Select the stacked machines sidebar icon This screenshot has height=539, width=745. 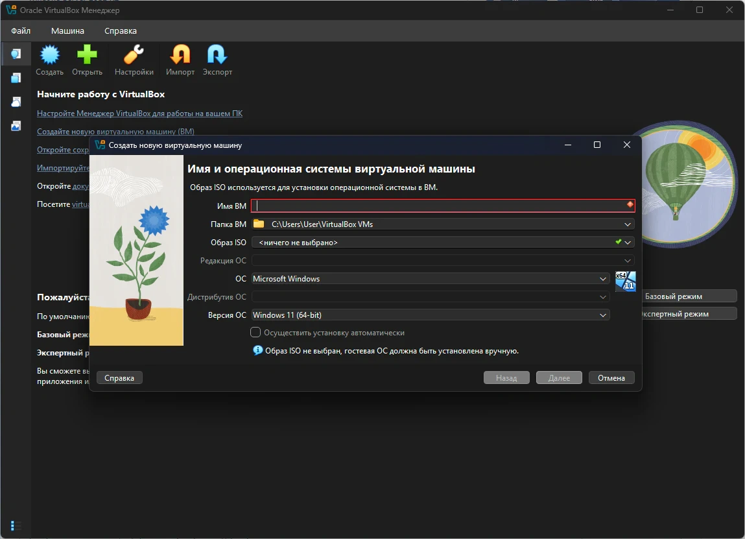(x=16, y=78)
